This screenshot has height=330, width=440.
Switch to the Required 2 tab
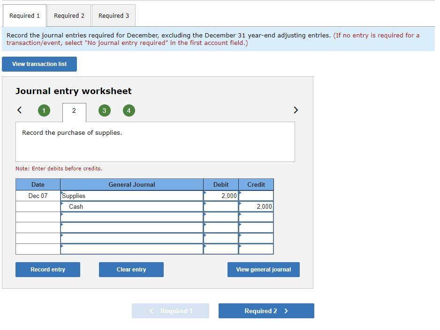69,15
